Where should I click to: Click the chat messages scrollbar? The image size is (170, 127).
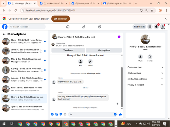(122, 87)
